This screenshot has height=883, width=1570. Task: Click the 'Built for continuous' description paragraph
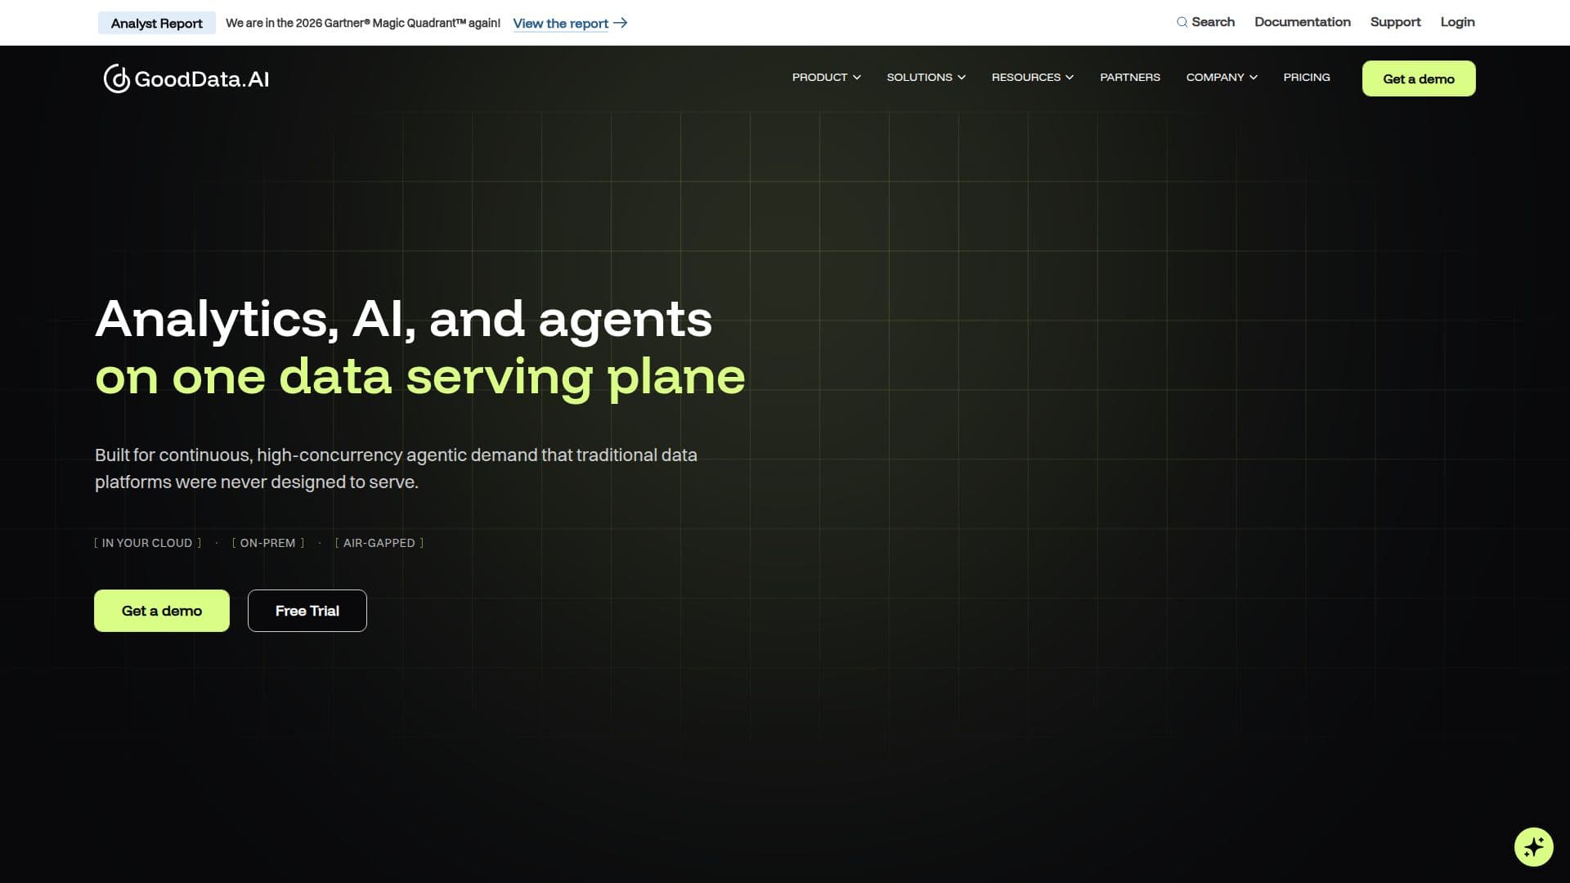[396, 468]
